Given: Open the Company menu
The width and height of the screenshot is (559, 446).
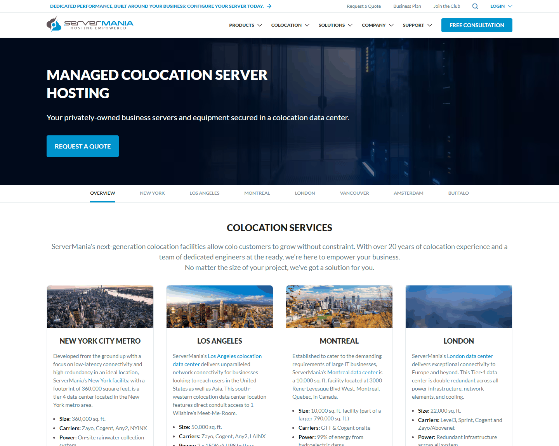Looking at the screenshot, I should click(x=374, y=25).
